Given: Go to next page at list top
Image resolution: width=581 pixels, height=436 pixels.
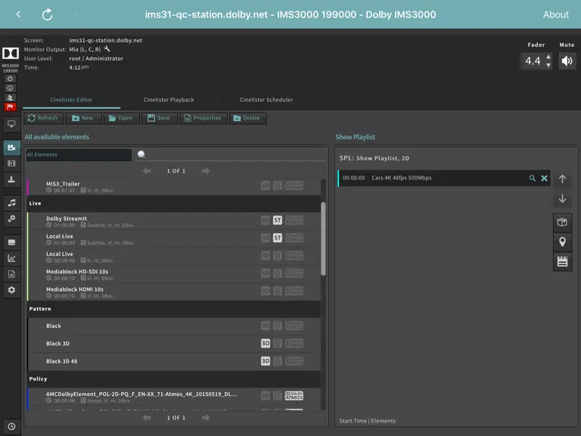Looking at the screenshot, I should click(x=206, y=171).
